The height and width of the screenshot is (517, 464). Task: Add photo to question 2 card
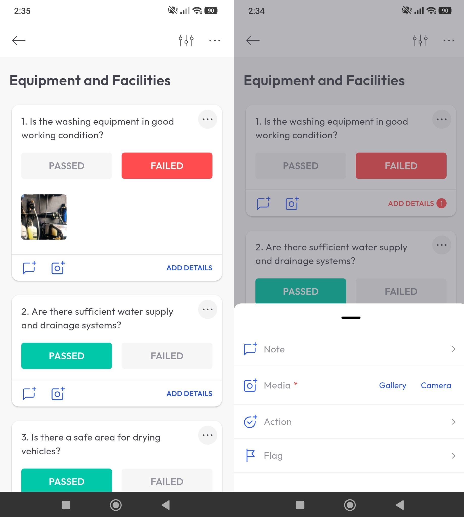[x=58, y=394]
